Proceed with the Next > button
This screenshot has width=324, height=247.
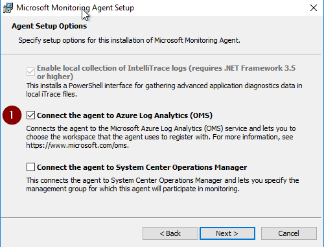tap(227, 233)
